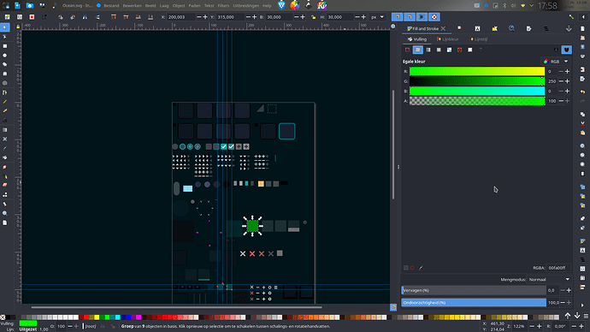Increase Vervagen blur value with plus
The height and width of the screenshot is (332, 590).
point(569,290)
